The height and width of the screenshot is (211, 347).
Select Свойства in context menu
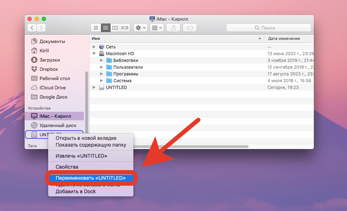point(67,167)
